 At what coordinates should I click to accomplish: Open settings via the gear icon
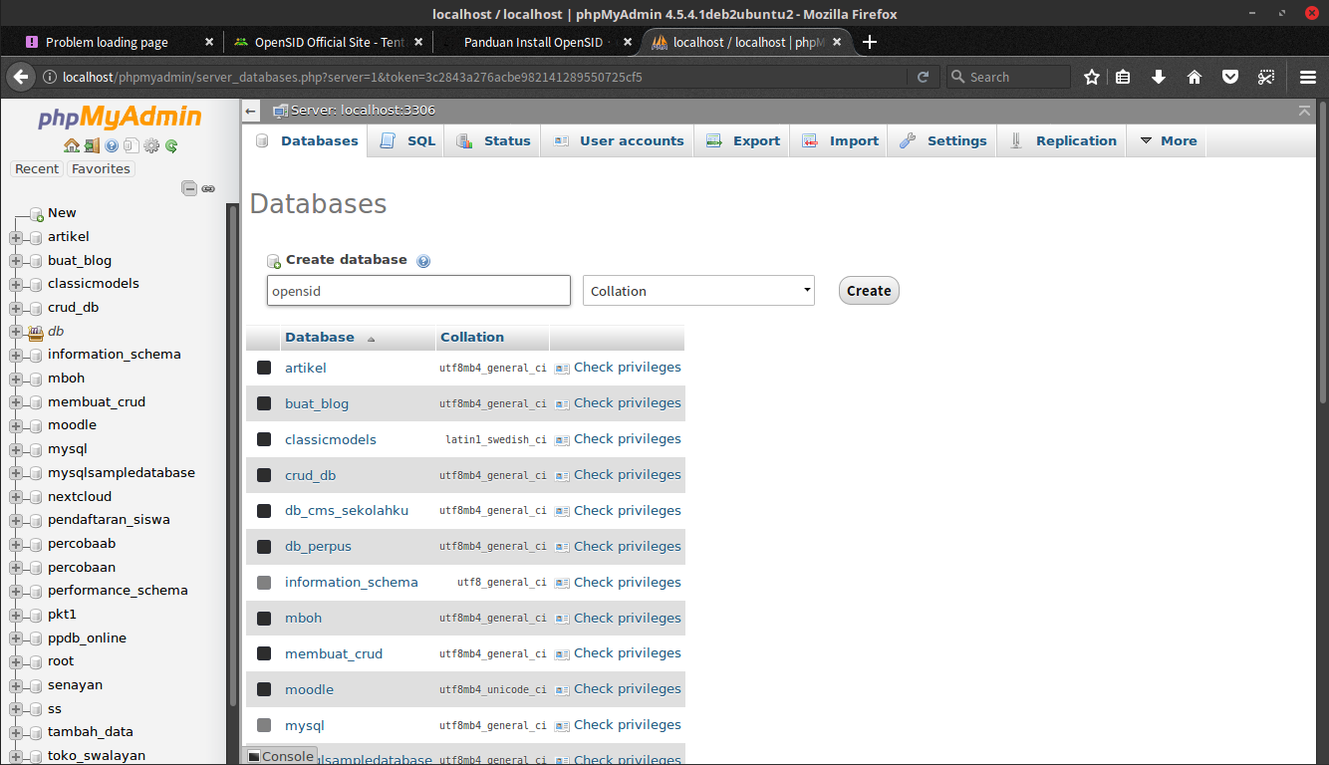point(151,145)
